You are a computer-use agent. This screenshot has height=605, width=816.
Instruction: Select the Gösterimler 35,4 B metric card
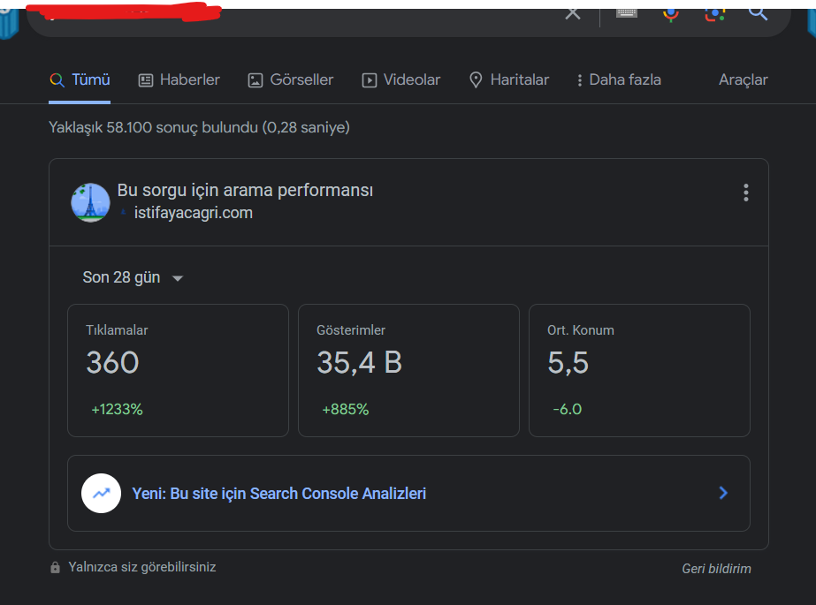(x=408, y=370)
